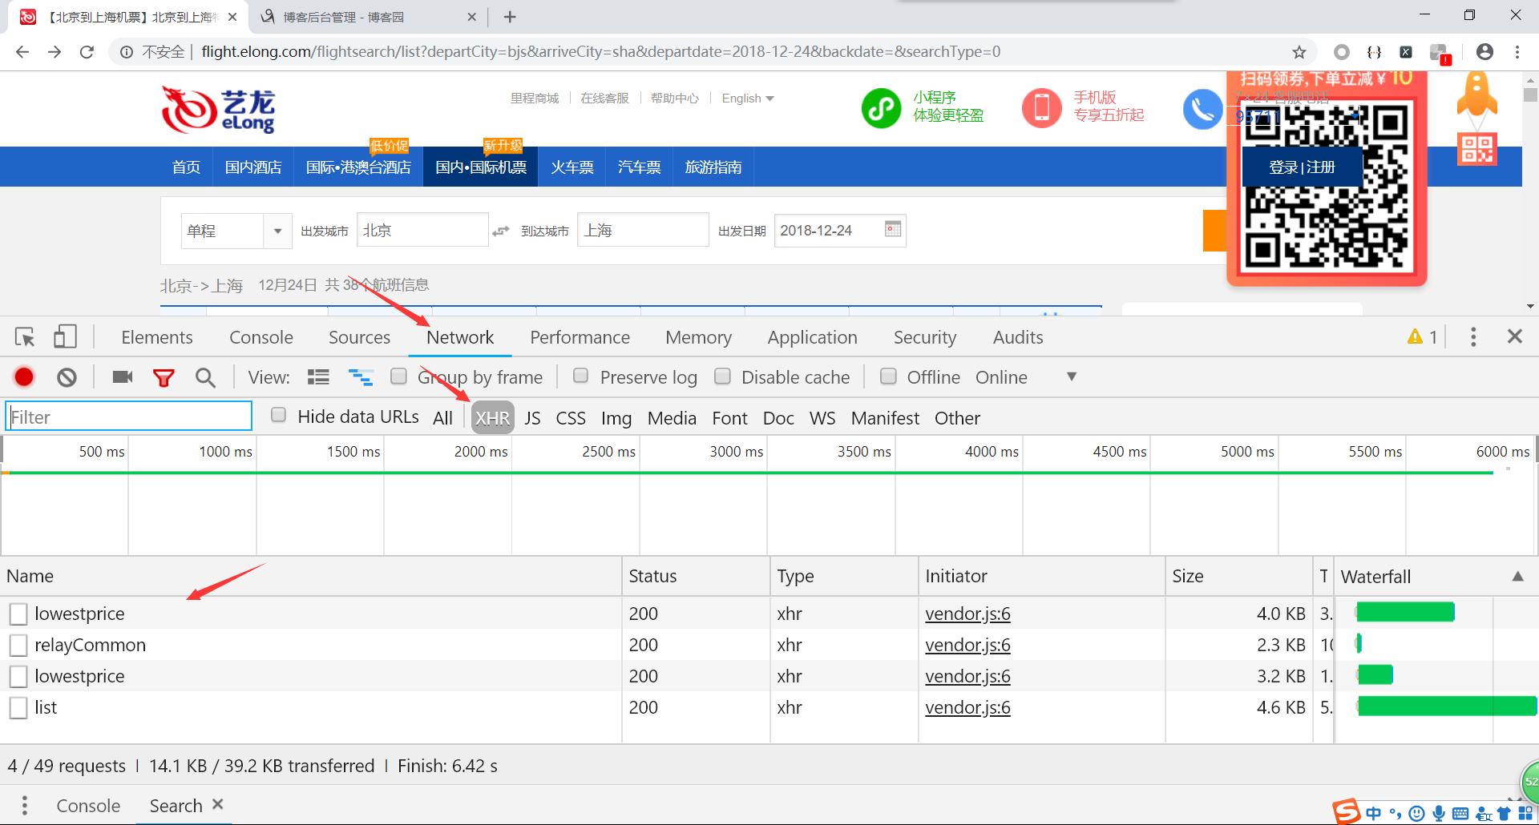
Task: Go to the Application tab
Action: pos(813,337)
